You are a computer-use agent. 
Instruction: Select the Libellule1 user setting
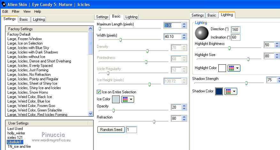click(15, 142)
